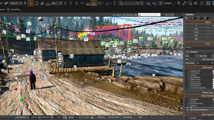Switch to the second RollupBar tab
The height and width of the screenshot is (120, 214).
pos(193,18)
